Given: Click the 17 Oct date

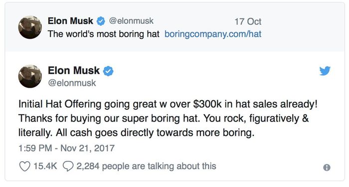Looking at the screenshot, I should (x=248, y=21).
